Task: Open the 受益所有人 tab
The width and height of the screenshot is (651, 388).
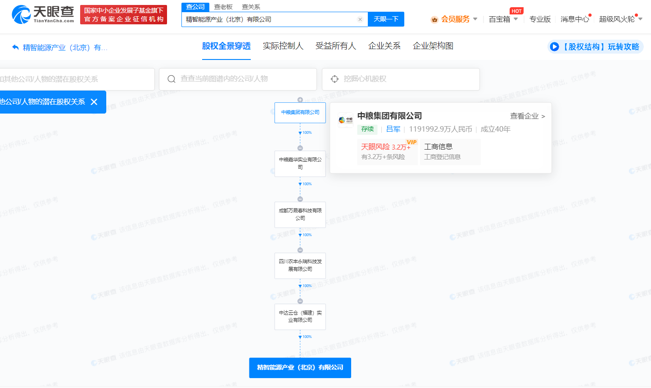Action: [x=336, y=46]
